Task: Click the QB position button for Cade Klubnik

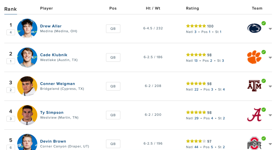Action: click(113, 57)
